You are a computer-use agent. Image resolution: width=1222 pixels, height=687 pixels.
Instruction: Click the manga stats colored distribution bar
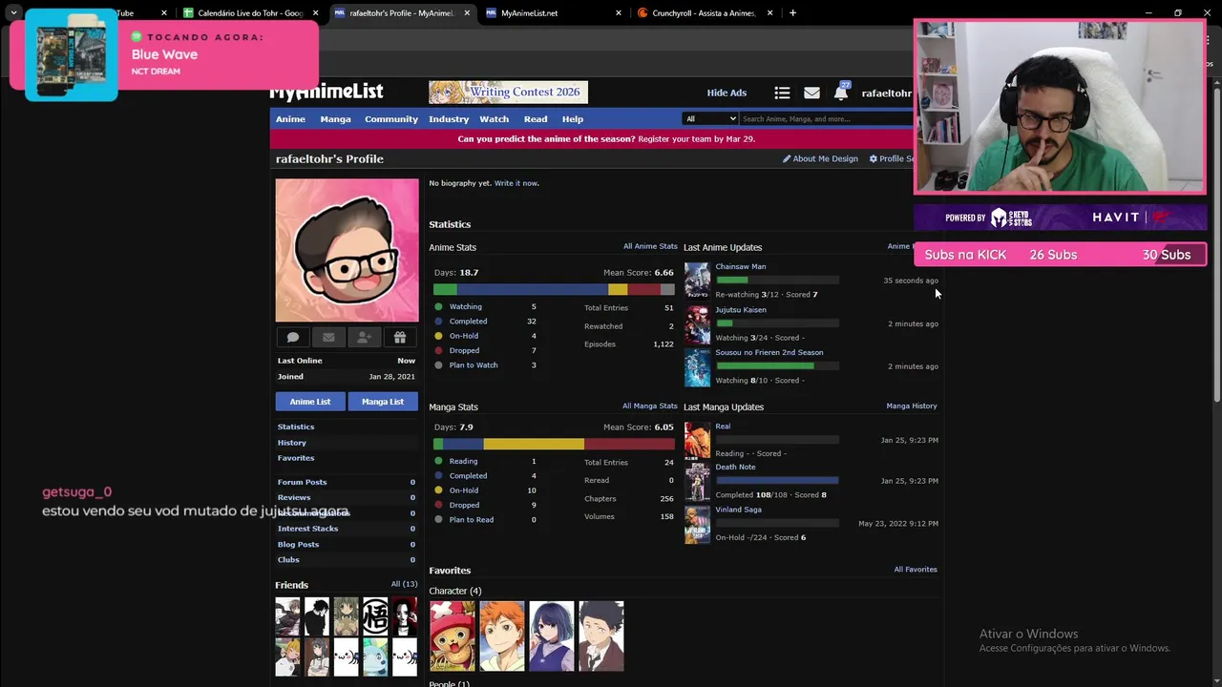554,445
